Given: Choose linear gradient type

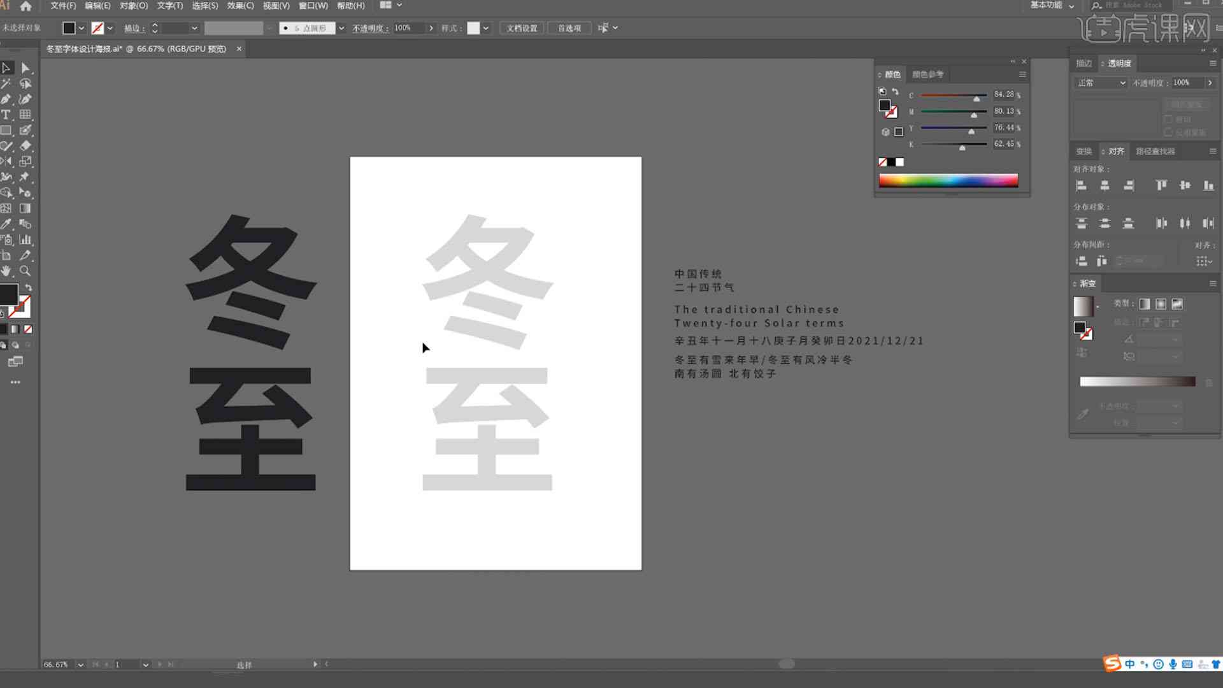Looking at the screenshot, I should pyautogui.click(x=1145, y=304).
